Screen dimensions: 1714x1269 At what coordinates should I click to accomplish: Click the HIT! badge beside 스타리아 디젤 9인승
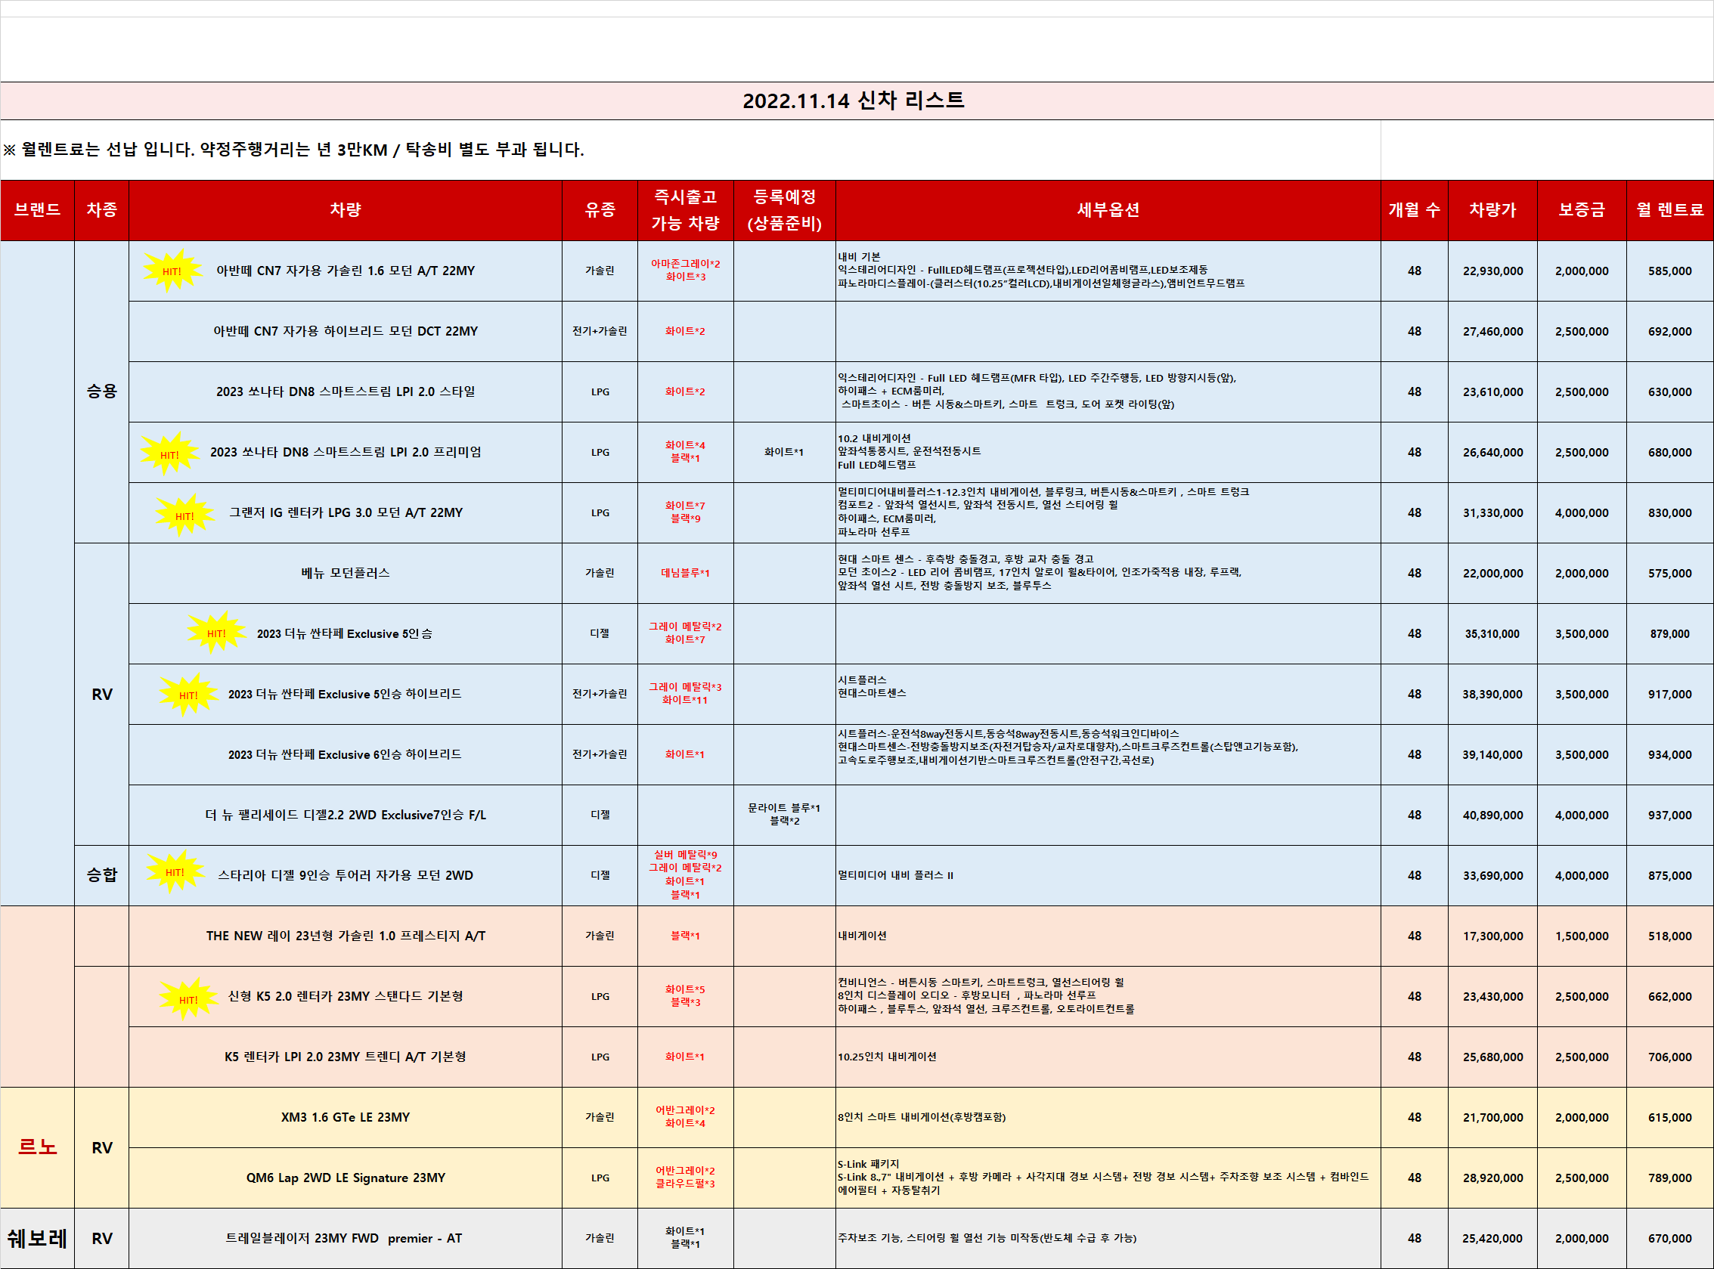(x=175, y=872)
